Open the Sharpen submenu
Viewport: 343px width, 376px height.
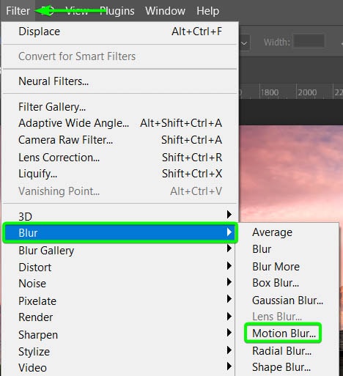(119, 334)
